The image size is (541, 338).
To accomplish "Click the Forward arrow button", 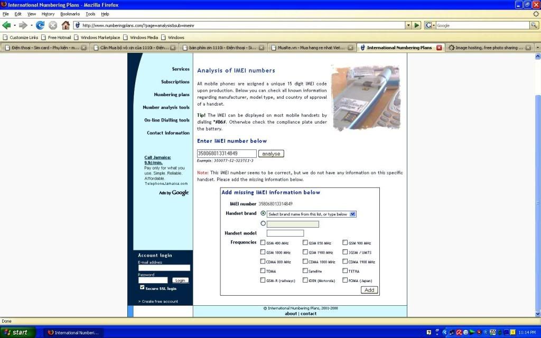I will (x=23, y=25).
